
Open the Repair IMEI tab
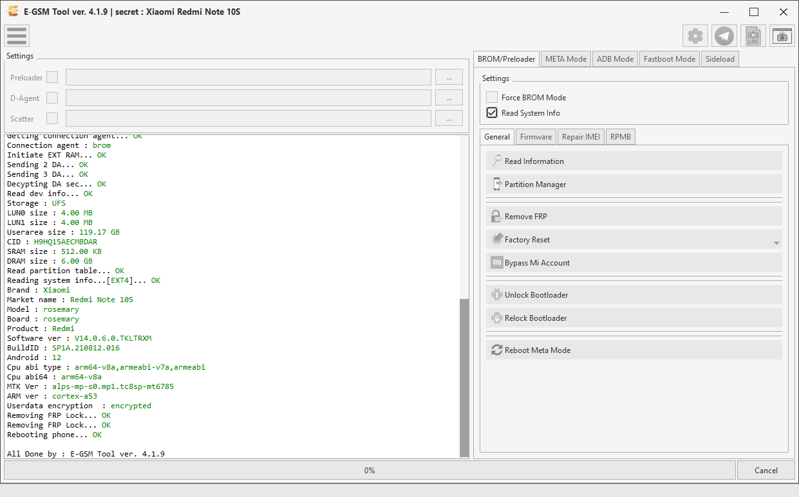pyautogui.click(x=581, y=137)
